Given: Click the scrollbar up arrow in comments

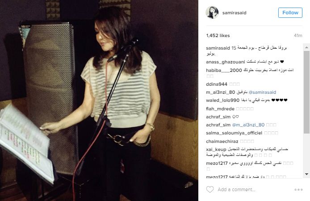Looking at the screenshot, I should pos(306,47).
